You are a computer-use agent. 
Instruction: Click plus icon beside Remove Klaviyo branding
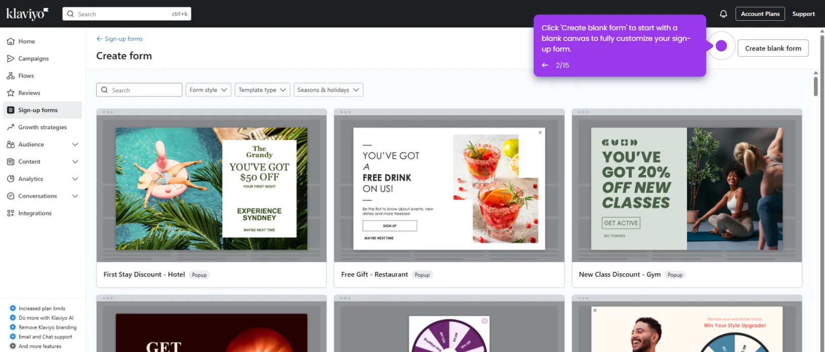(x=13, y=327)
